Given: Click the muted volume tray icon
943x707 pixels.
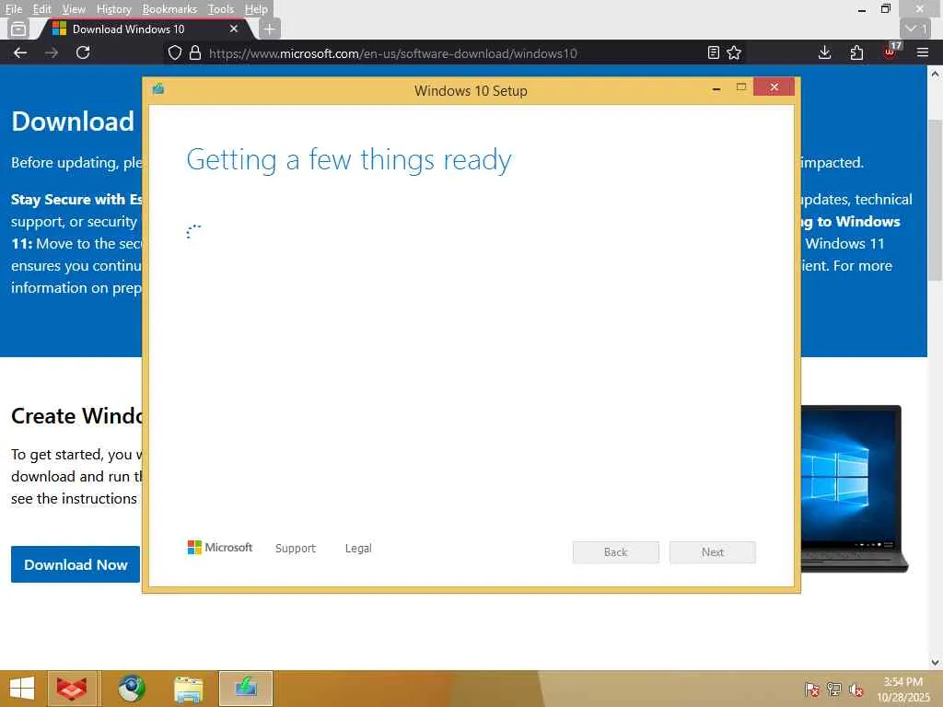Looking at the screenshot, I should click(x=856, y=690).
